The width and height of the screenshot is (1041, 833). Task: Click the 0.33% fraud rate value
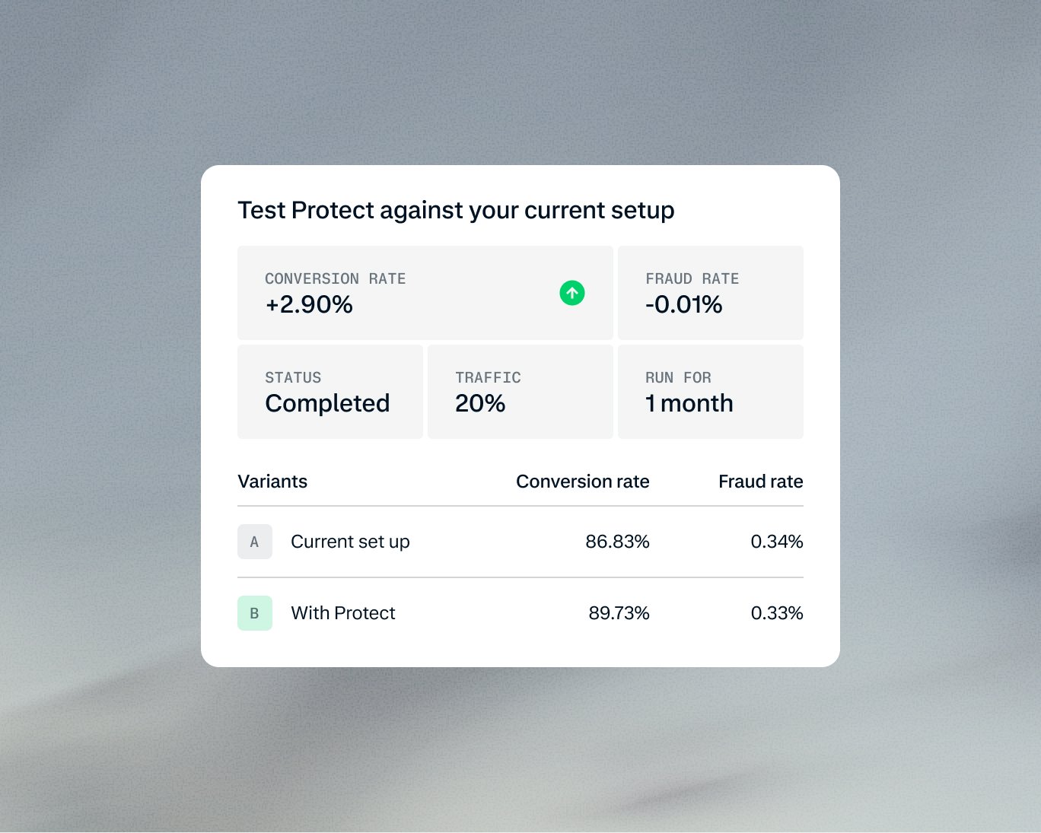pyautogui.click(x=777, y=613)
